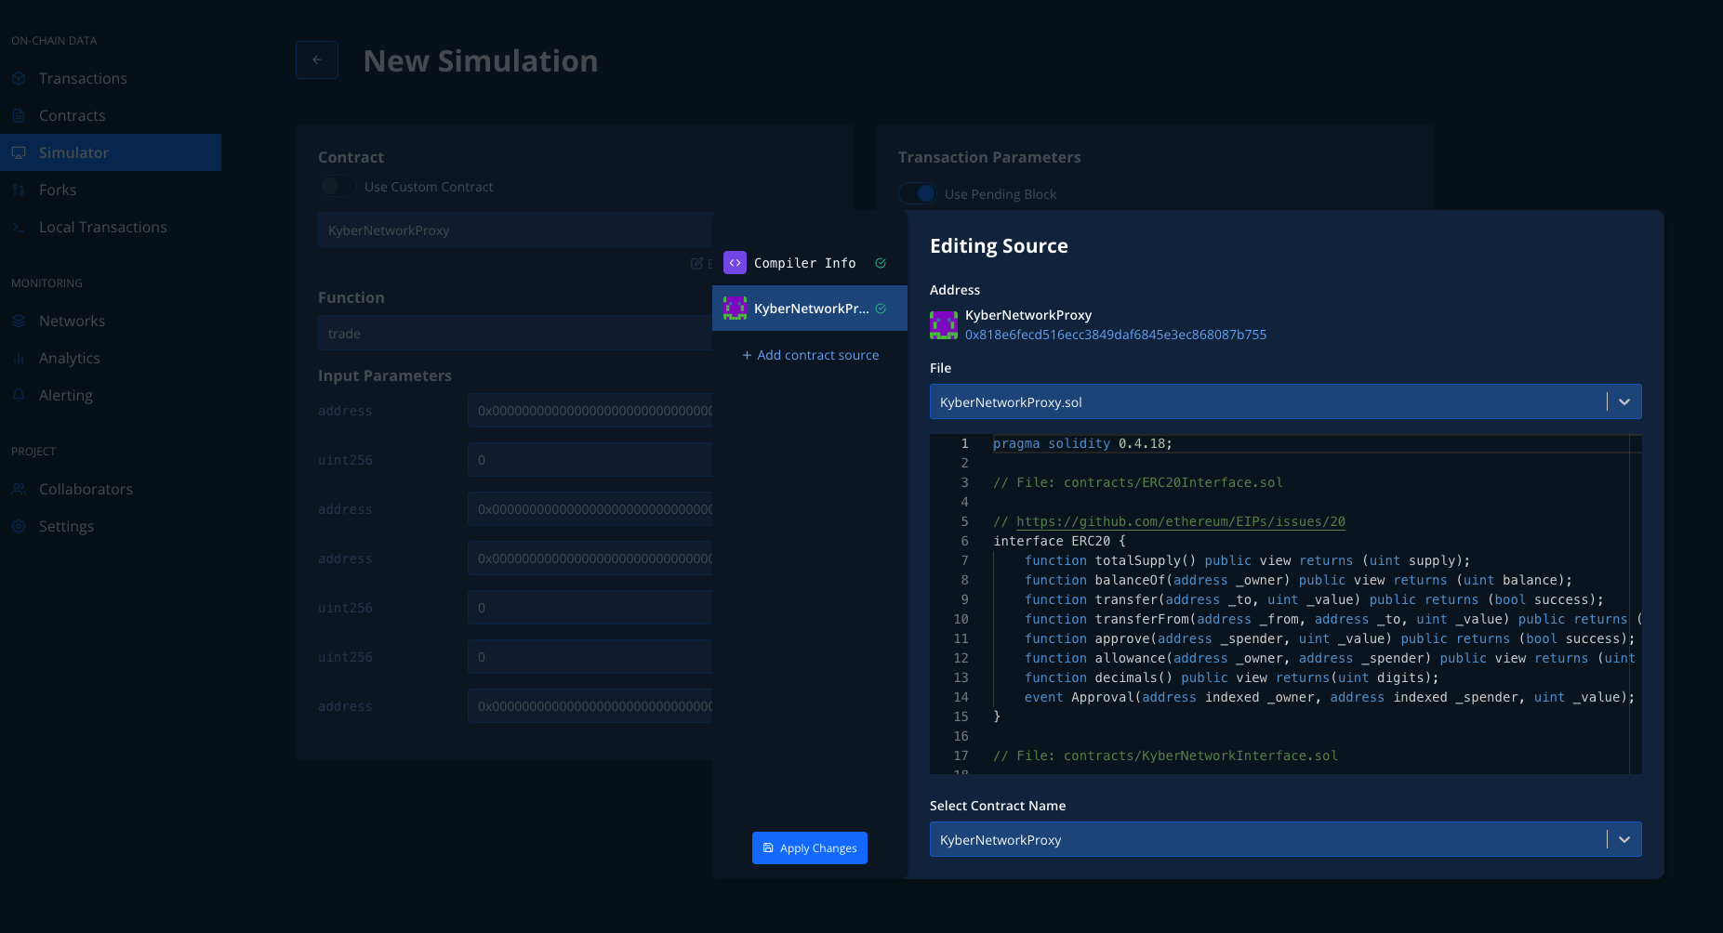Click the Transactions cube icon in sidebar
Viewport: 1723px width, 933px height.
[x=19, y=78]
